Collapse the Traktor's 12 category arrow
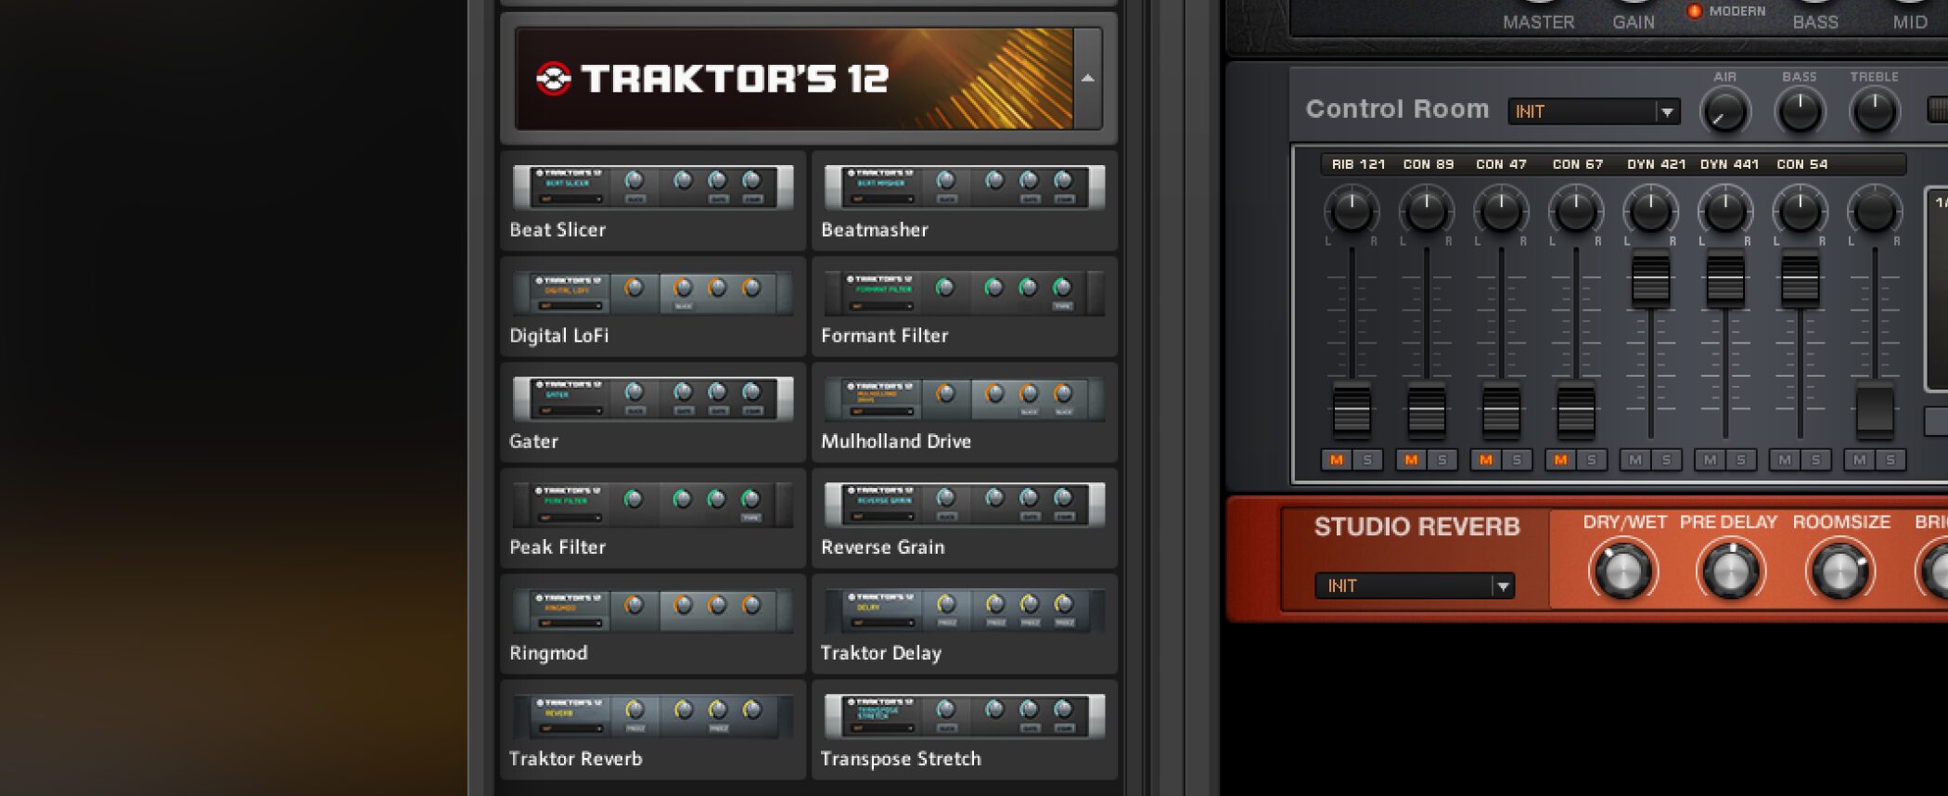The width and height of the screenshot is (1948, 796). [1088, 79]
